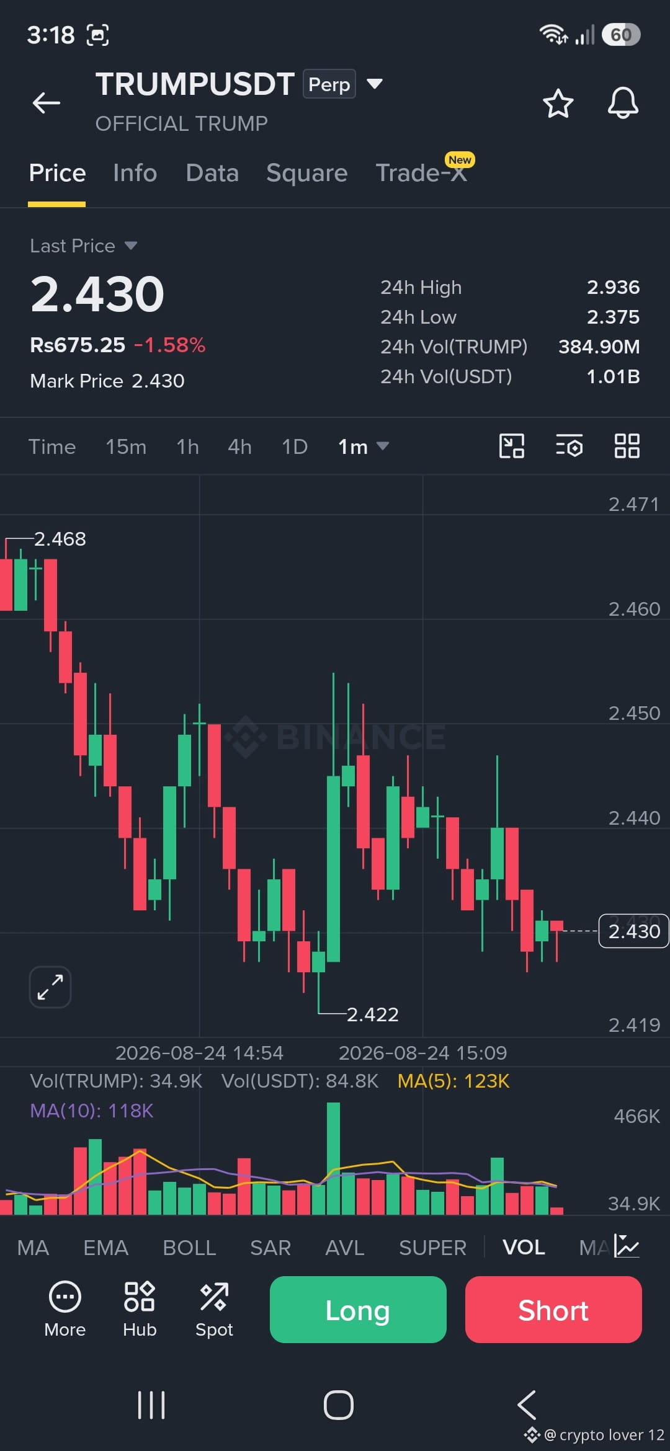This screenshot has height=1451, width=670.
Task: Open a Short position
Action: [553, 1310]
